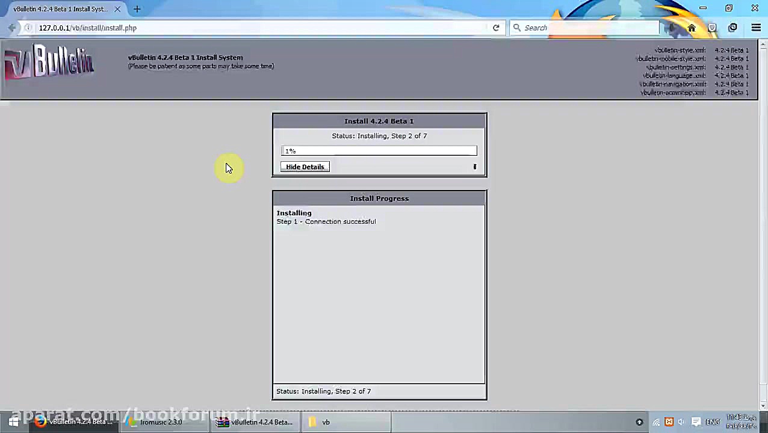Reload the page with the refresh icon

(x=496, y=28)
